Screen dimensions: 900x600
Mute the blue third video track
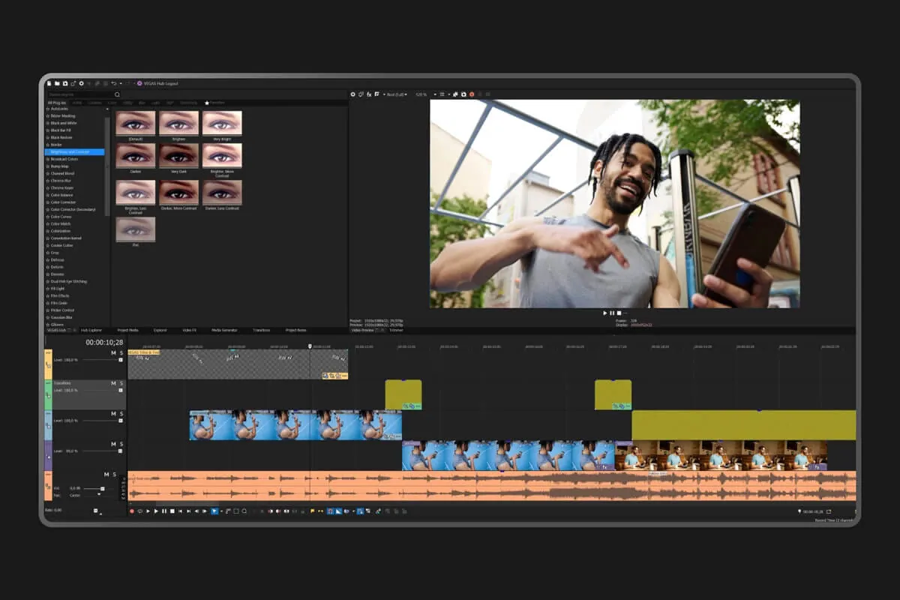114,413
